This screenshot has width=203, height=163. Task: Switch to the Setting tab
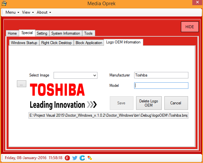pos(42,33)
